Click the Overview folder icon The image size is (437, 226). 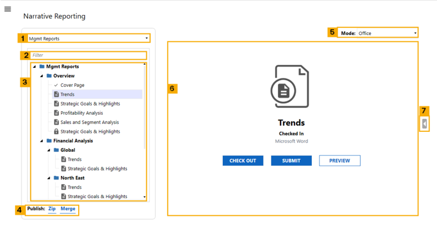49,76
